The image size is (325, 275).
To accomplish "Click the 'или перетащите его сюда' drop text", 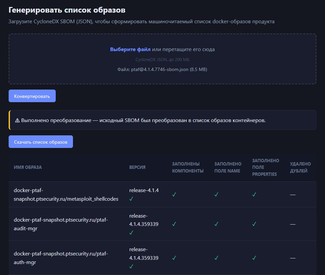I will (183, 49).
